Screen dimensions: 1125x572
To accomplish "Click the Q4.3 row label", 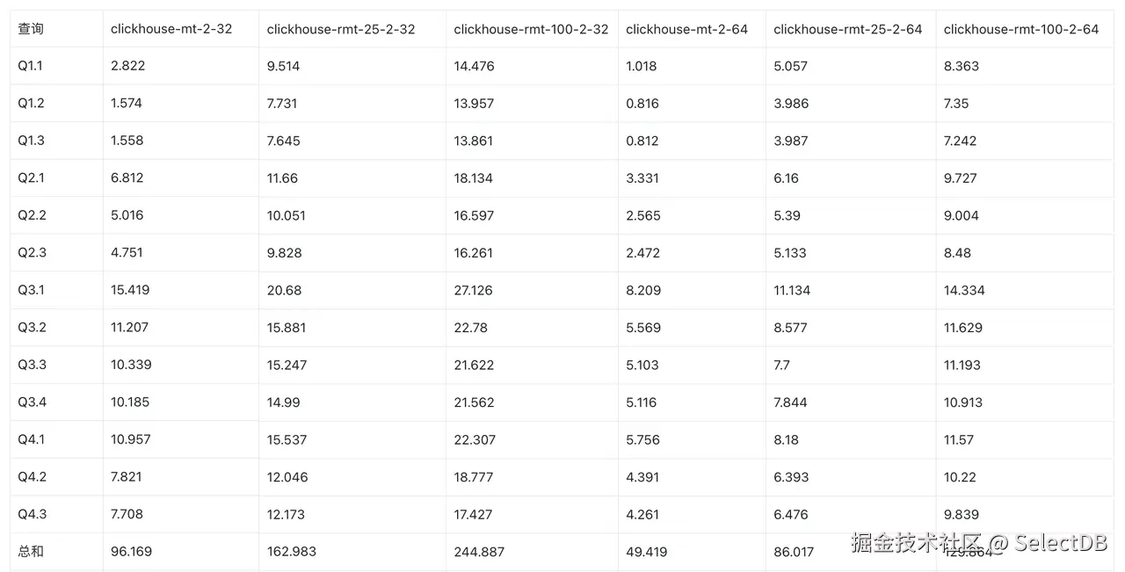I will [x=32, y=514].
